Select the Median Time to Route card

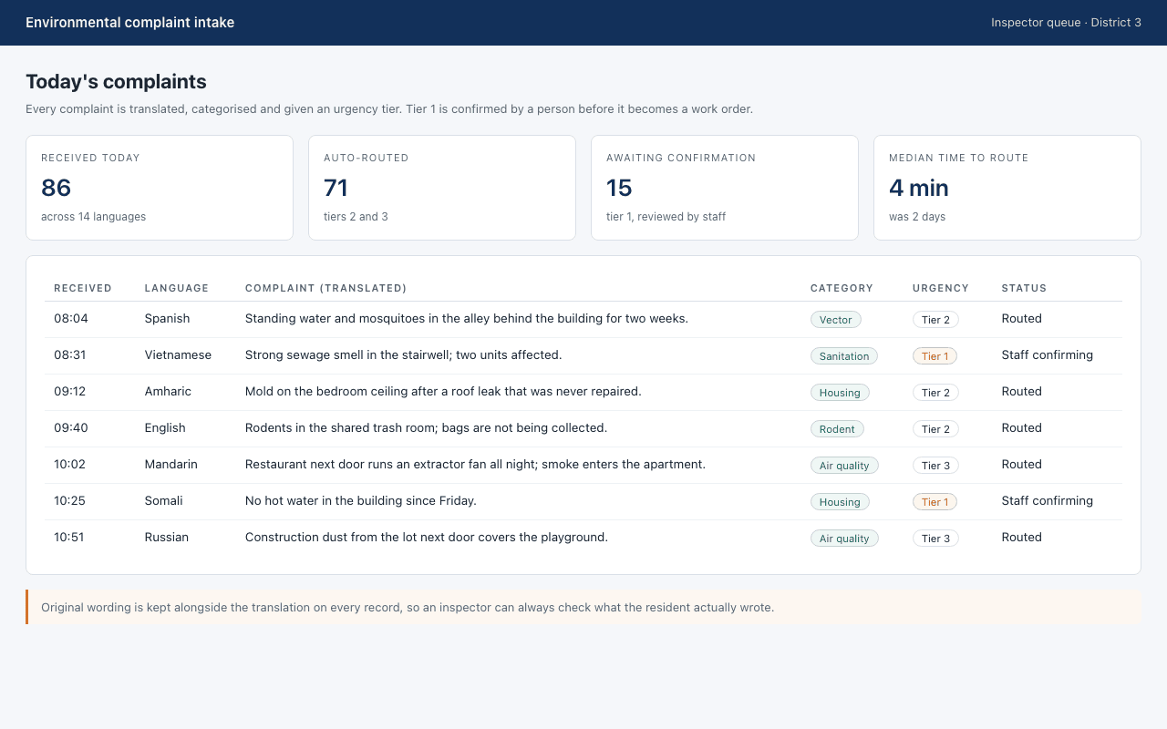pyautogui.click(x=1007, y=188)
